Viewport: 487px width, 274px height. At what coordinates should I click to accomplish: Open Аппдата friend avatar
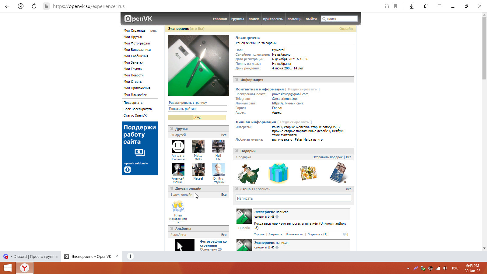click(178, 146)
